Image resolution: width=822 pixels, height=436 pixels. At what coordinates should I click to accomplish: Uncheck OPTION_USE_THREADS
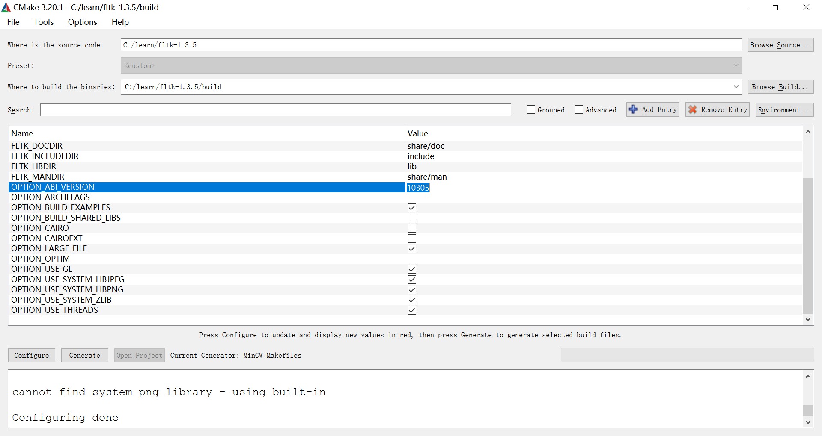pos(411,310)
